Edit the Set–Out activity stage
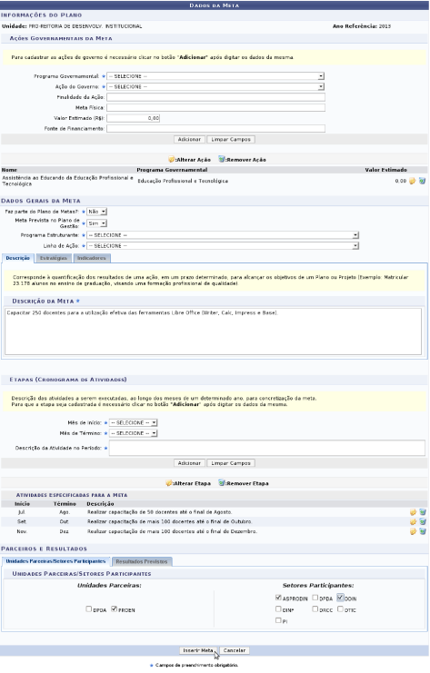430x673 pixels. coord(414,522)
